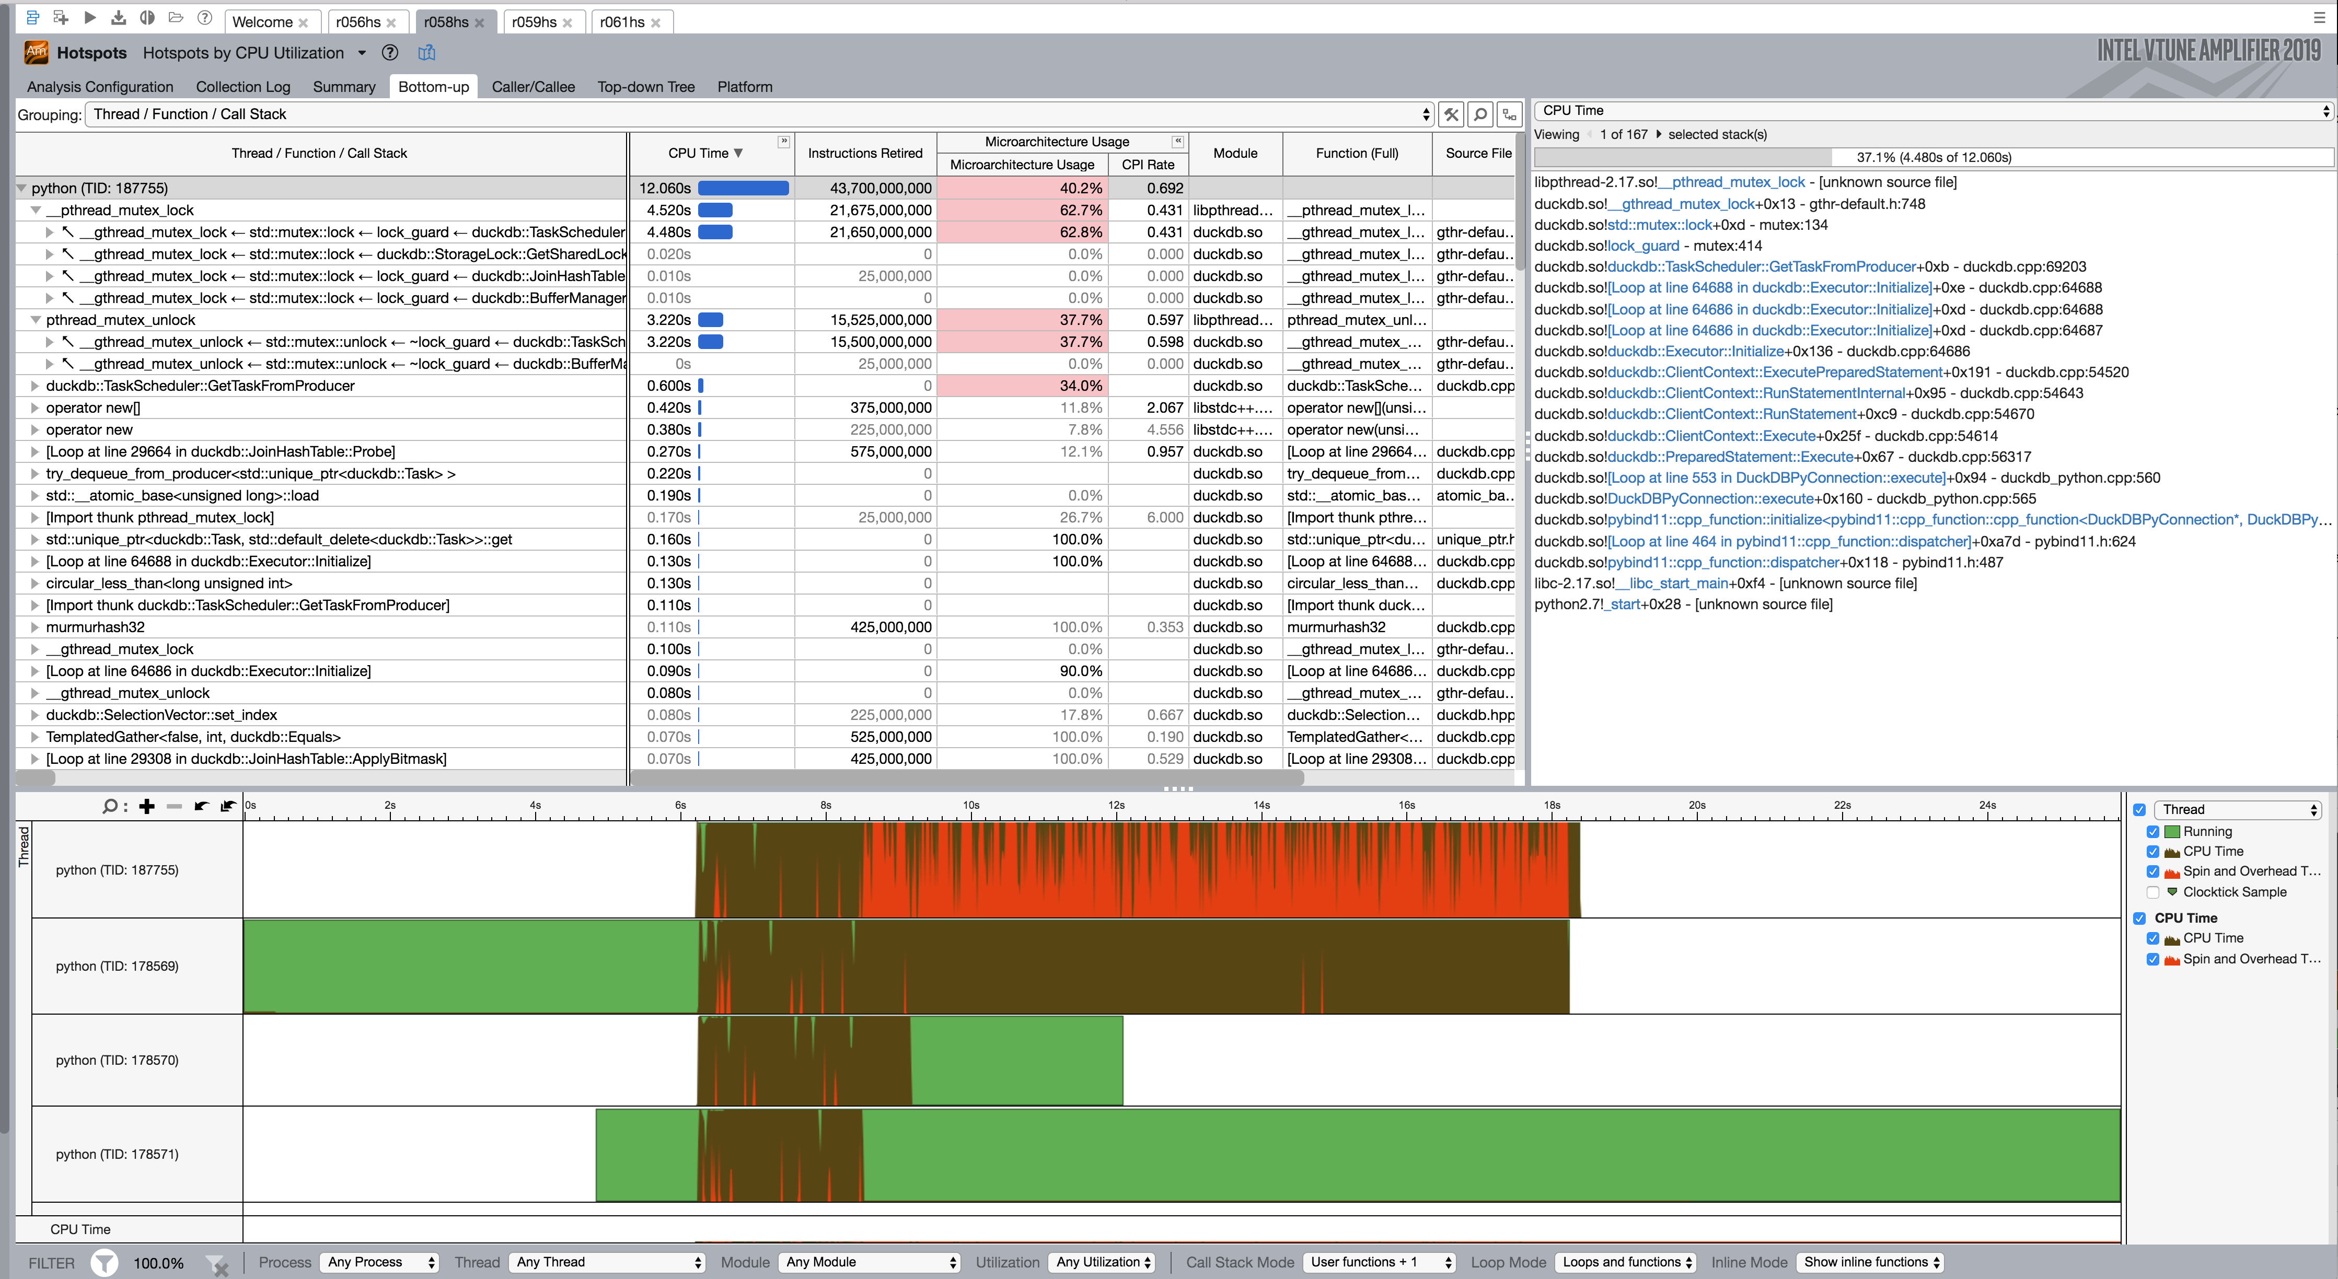Image resolution: width=2338 pixels, height=1279 pixels.
Task: Click the Start analysis play icon
Action: 90,18
